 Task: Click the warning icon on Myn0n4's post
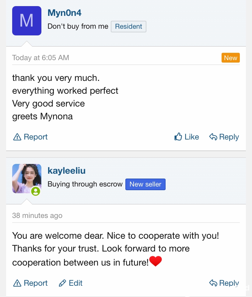[x=17, y=137]
